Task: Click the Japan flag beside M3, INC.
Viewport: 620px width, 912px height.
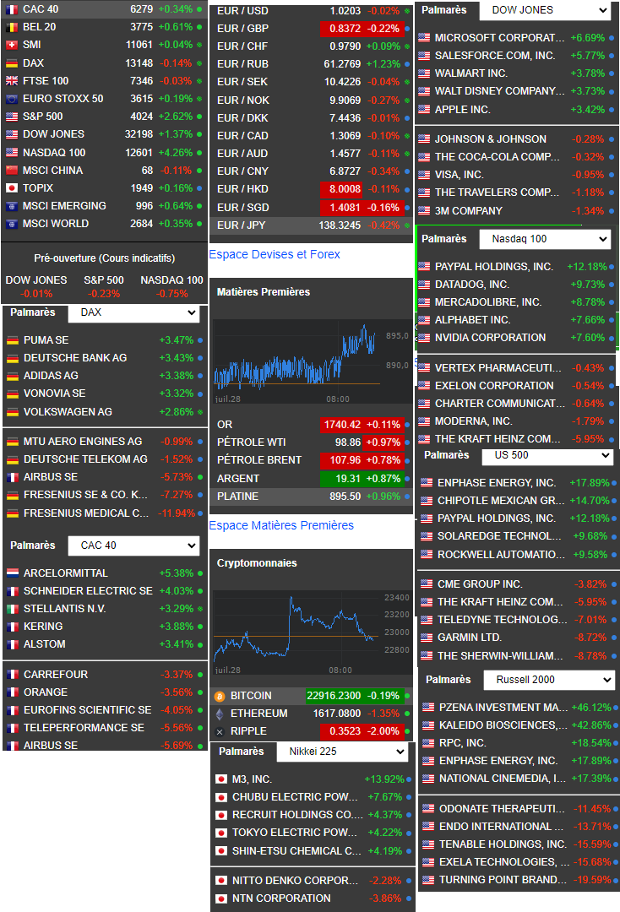Action: [x=221, y=779]
